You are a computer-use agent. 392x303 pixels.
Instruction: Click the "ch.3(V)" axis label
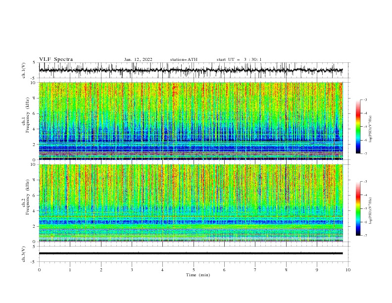pos(24,254)
